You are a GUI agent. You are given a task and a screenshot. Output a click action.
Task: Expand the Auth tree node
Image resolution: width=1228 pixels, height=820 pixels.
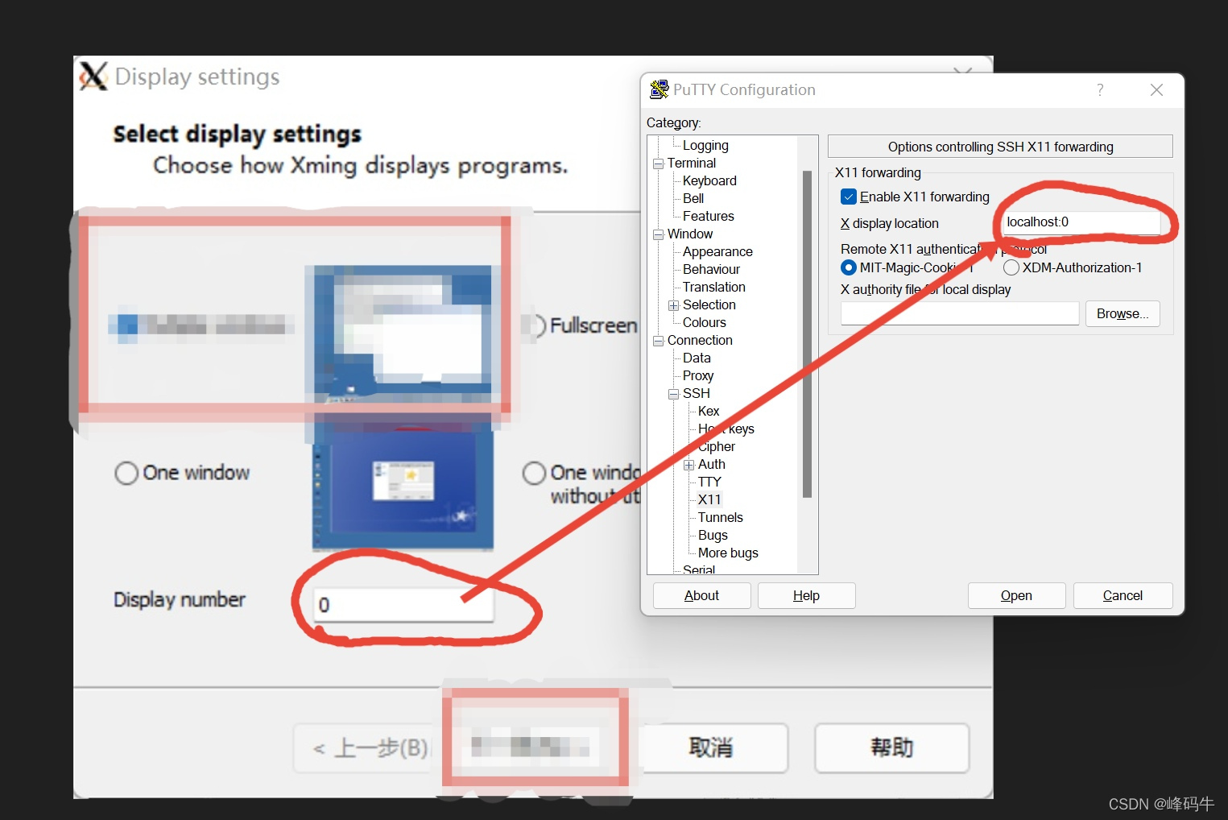(688, 465)
